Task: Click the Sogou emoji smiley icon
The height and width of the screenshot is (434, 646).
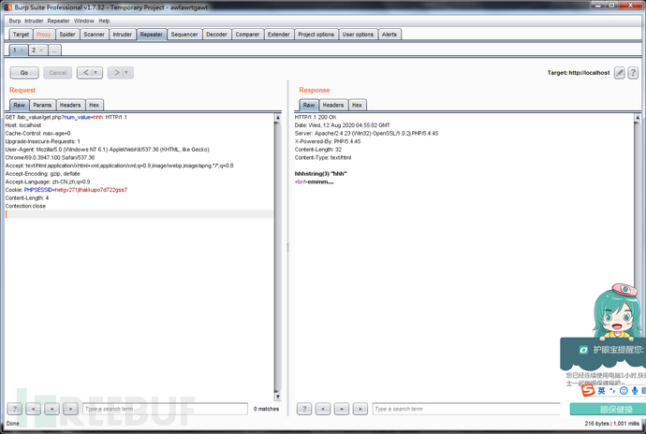Action: [x=624, y=390]
